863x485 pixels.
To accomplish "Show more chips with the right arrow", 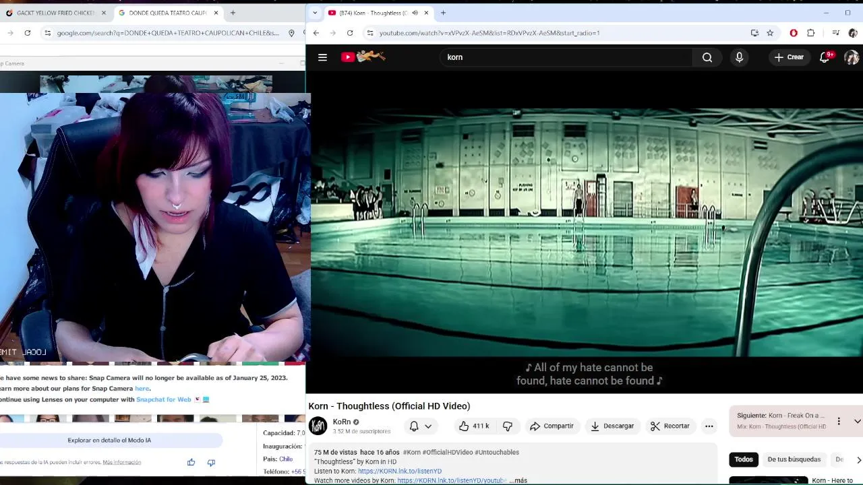I will coord(858,460).
